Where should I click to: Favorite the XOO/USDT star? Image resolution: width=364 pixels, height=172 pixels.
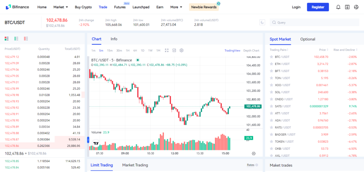[x=271, y=85]
